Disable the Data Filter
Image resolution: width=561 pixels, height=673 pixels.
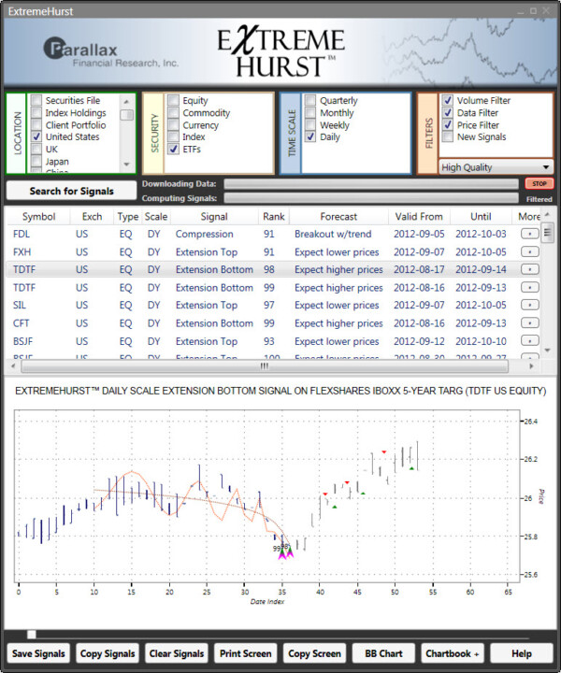click(448, 113)
